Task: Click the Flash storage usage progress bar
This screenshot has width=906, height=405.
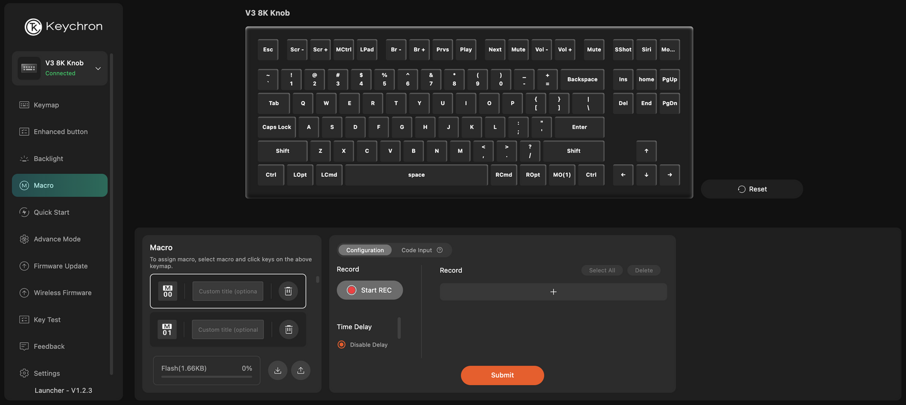Action: (207, 377)
